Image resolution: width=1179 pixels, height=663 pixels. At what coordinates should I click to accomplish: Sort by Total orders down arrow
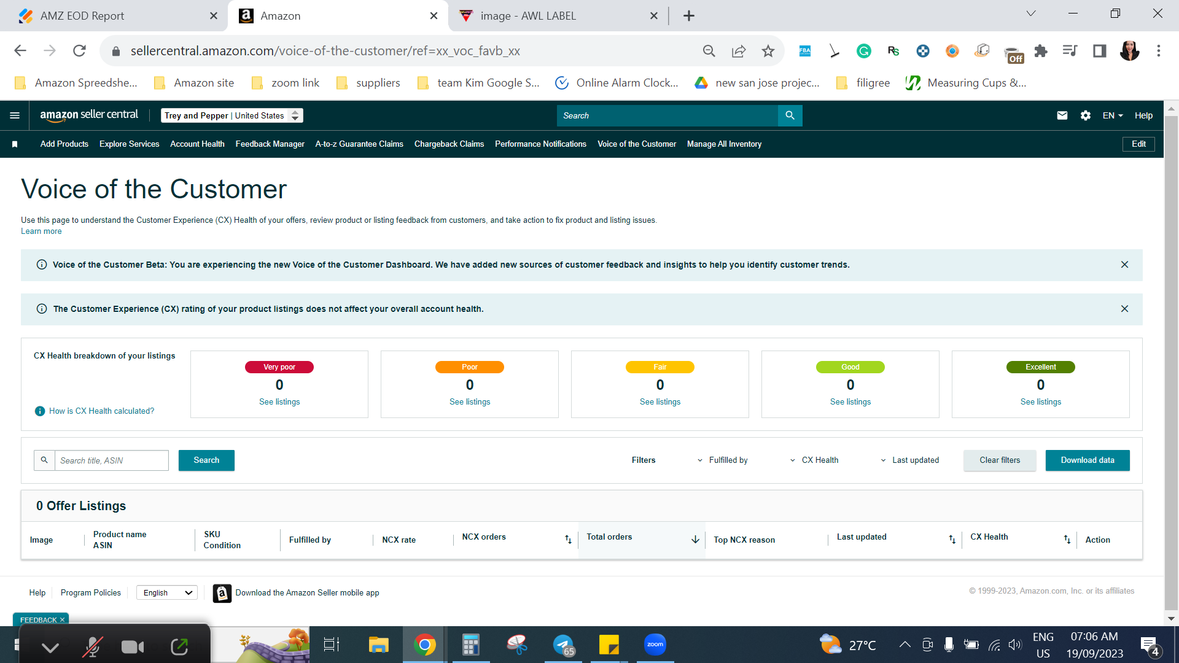pos(695,540)
